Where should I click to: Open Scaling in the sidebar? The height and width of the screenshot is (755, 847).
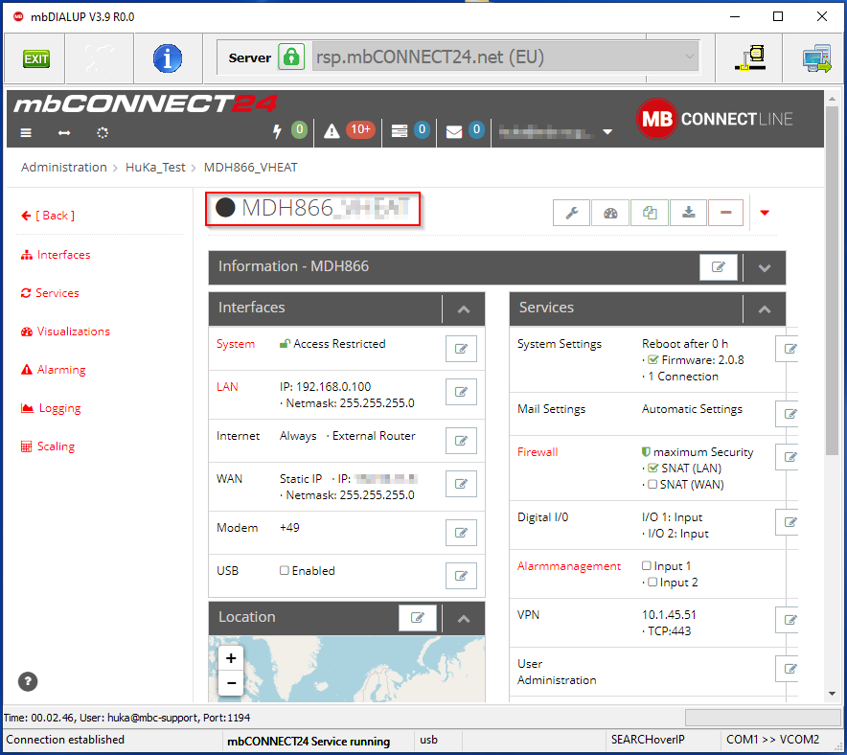[x=48, y=446]
